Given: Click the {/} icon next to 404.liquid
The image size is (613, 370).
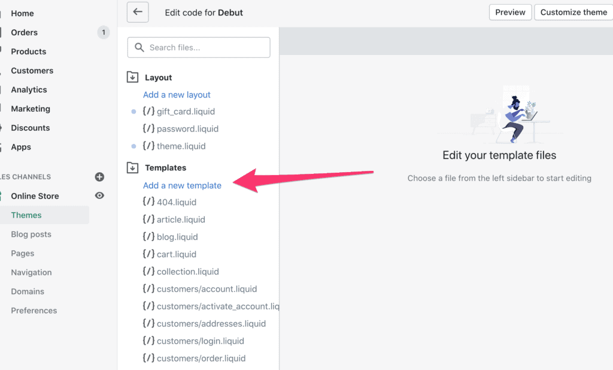Looking at the screenshot, I should [149, 202].
